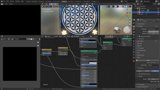Unlink the Metalic image with X icon

point(33,39)
